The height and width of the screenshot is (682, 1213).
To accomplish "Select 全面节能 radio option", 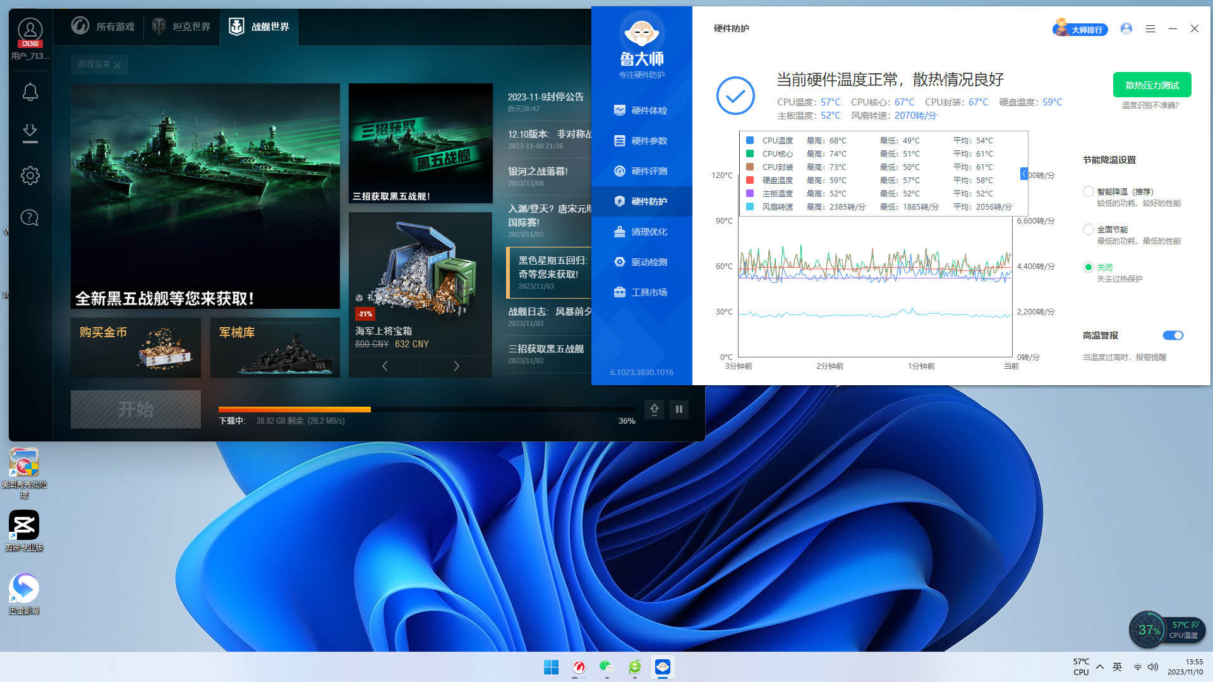I will [1089, 229].
